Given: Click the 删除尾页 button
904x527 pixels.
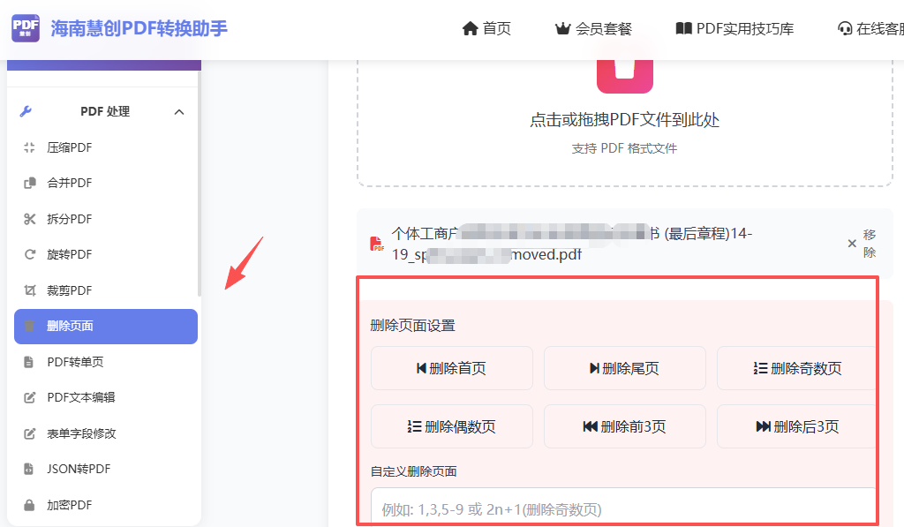Looking at the screenshot, I should coord(624,368).
